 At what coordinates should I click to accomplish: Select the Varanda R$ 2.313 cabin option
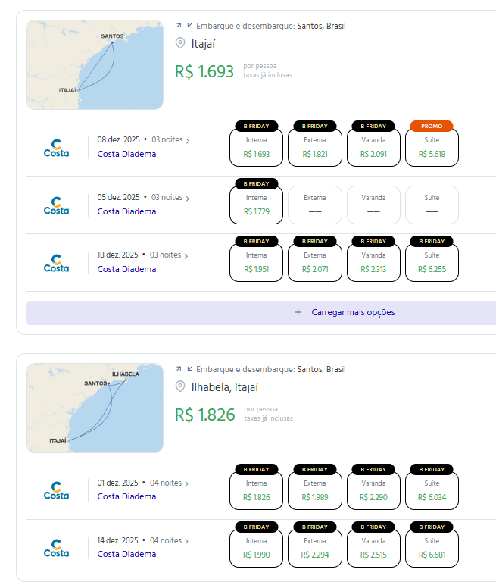pos(373,262)
